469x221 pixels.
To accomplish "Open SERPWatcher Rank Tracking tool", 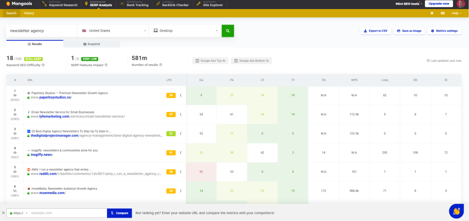I will pyautogui.click(x=134, y=4).
